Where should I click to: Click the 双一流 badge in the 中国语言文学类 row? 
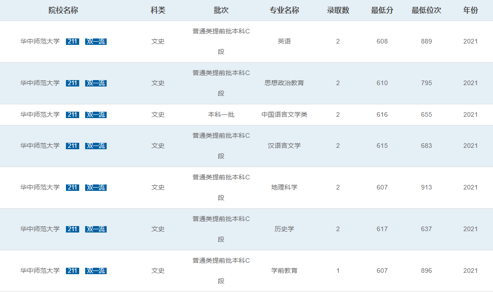pos(96,115)
